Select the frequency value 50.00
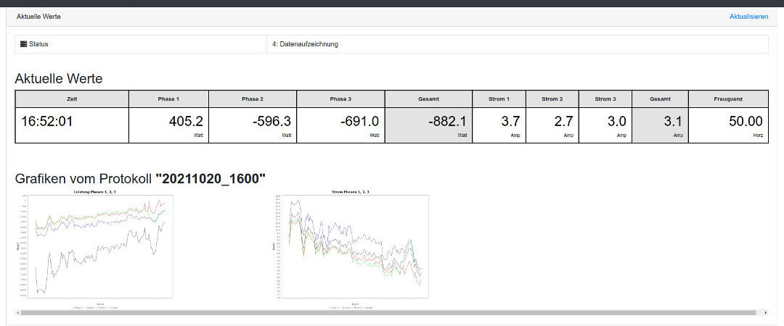 (745, 122)
